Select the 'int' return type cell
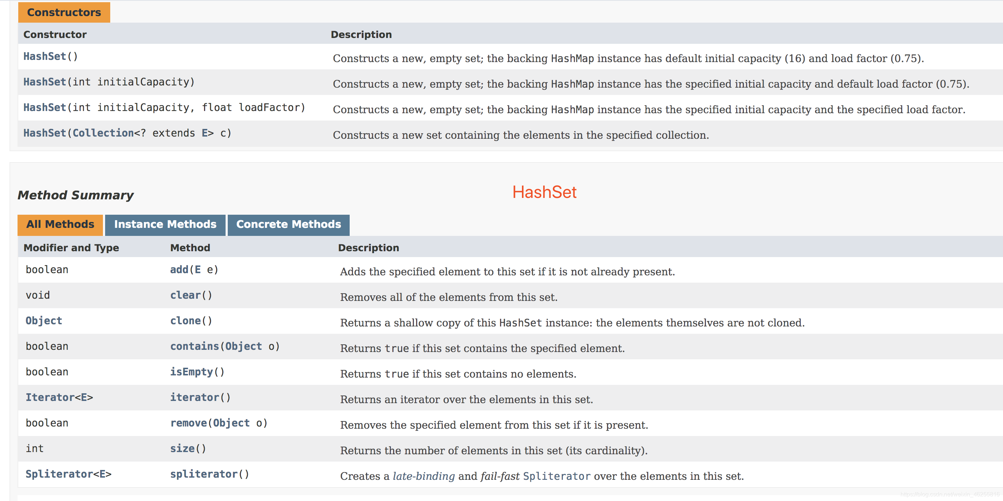This screenshot has height=501, width=1003. 35,449
